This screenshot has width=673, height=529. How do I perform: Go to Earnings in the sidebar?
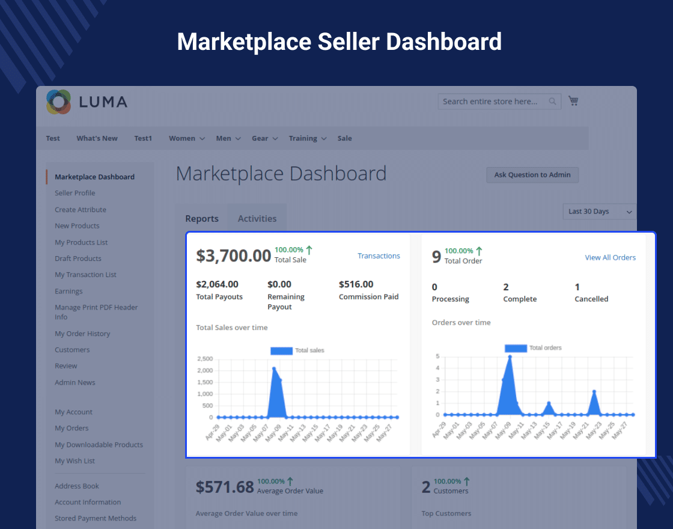[68, 291]
